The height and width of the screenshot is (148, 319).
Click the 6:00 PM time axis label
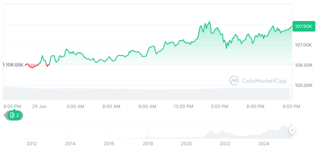[x=255, y=106]
